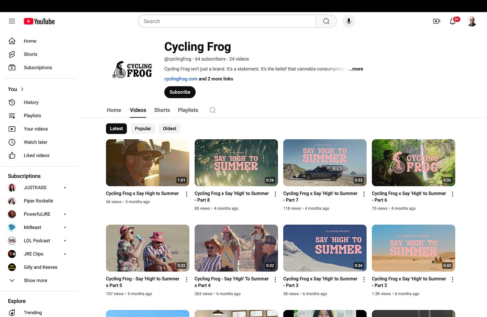The height and width of the screenshot is (317, 487).
Task: Open the Create video icon
Action: tap(436, 21)
